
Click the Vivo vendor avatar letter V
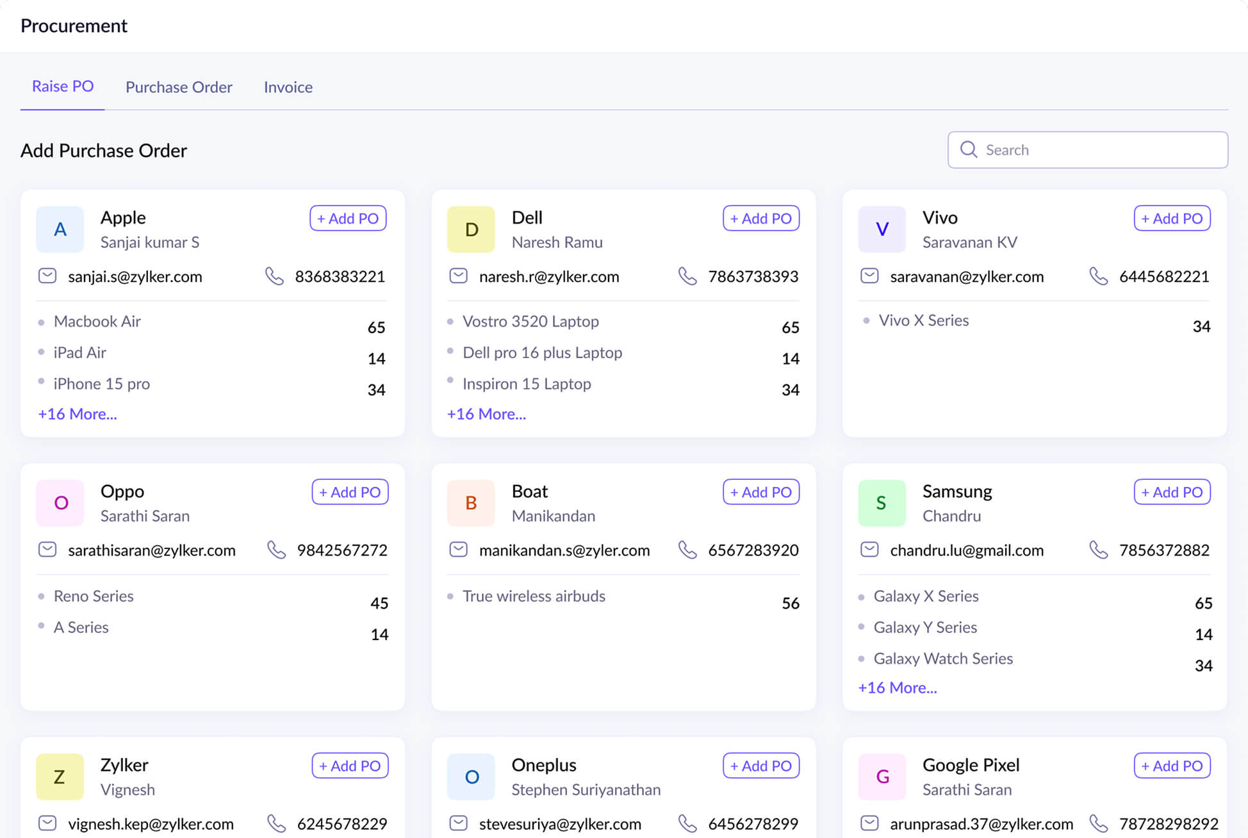pos(882,229)
